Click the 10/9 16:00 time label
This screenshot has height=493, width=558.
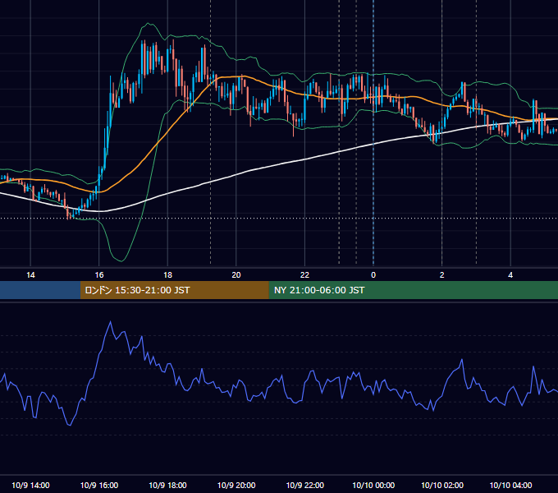(x=99, y=485)
